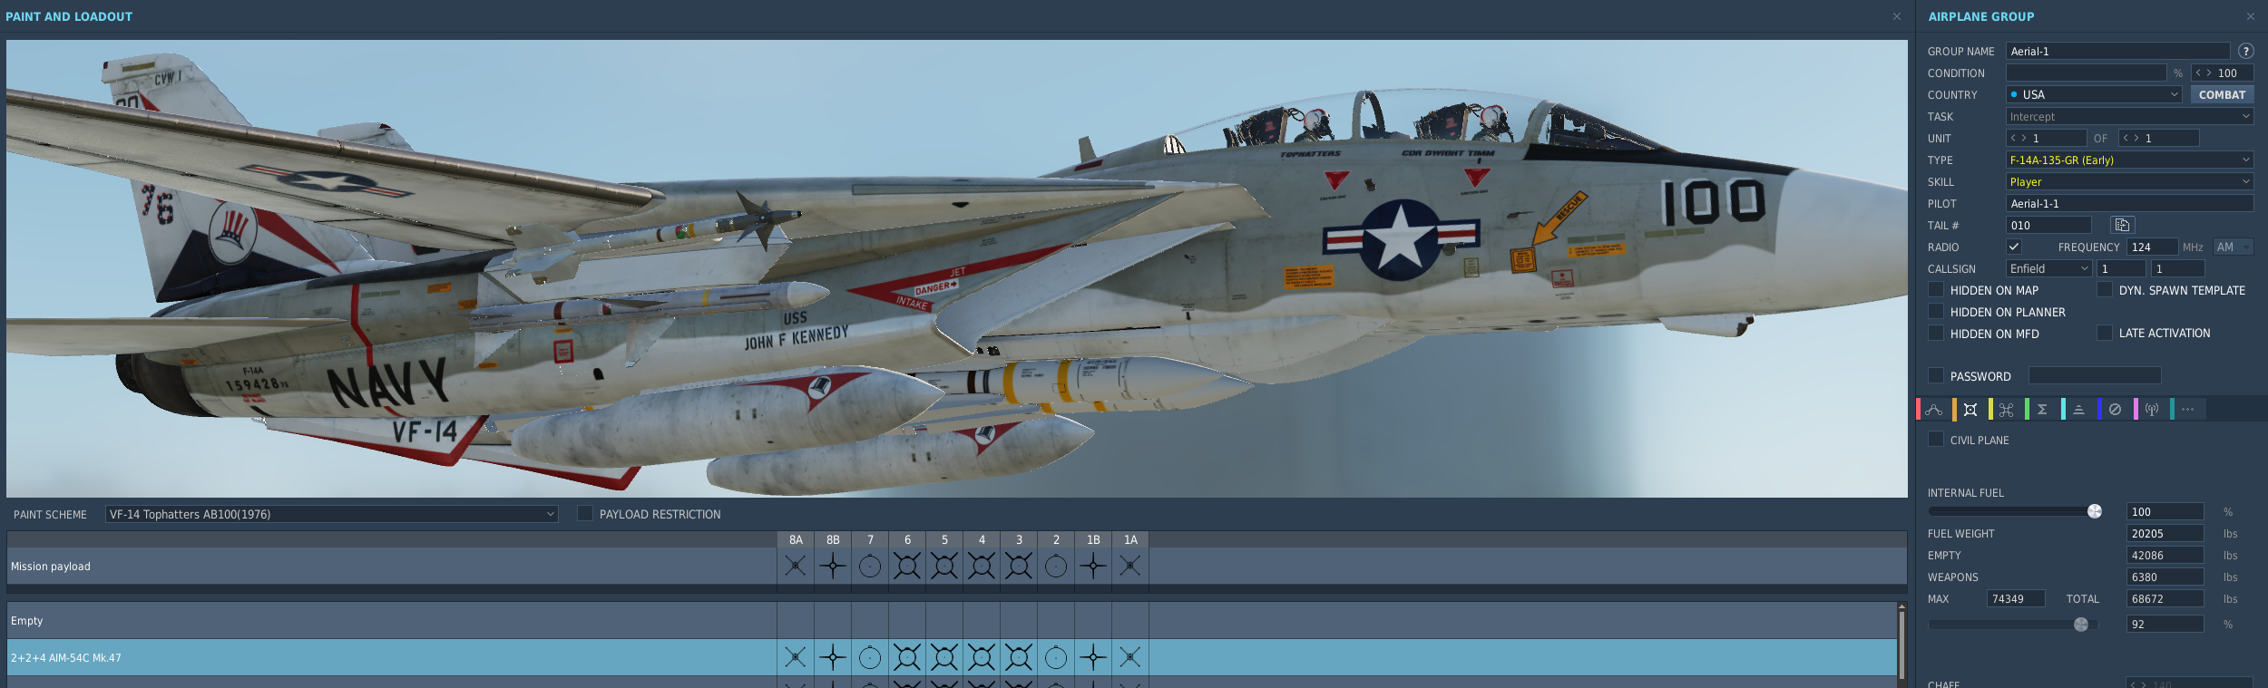Click station 4 icon in Mission payload row
Screen dimensions: 2268x688
(982, 567)
